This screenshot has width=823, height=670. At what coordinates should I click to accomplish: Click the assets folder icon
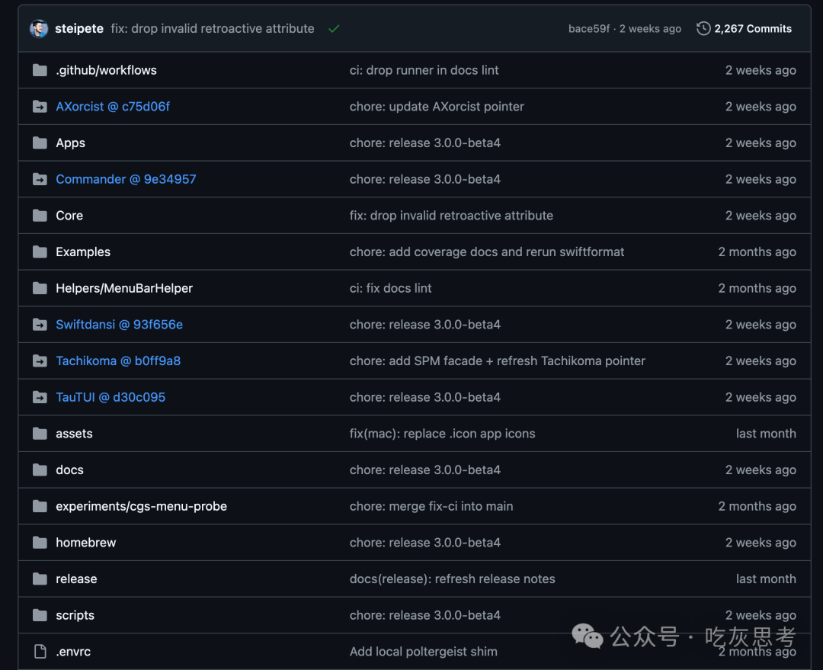(40, 434)
